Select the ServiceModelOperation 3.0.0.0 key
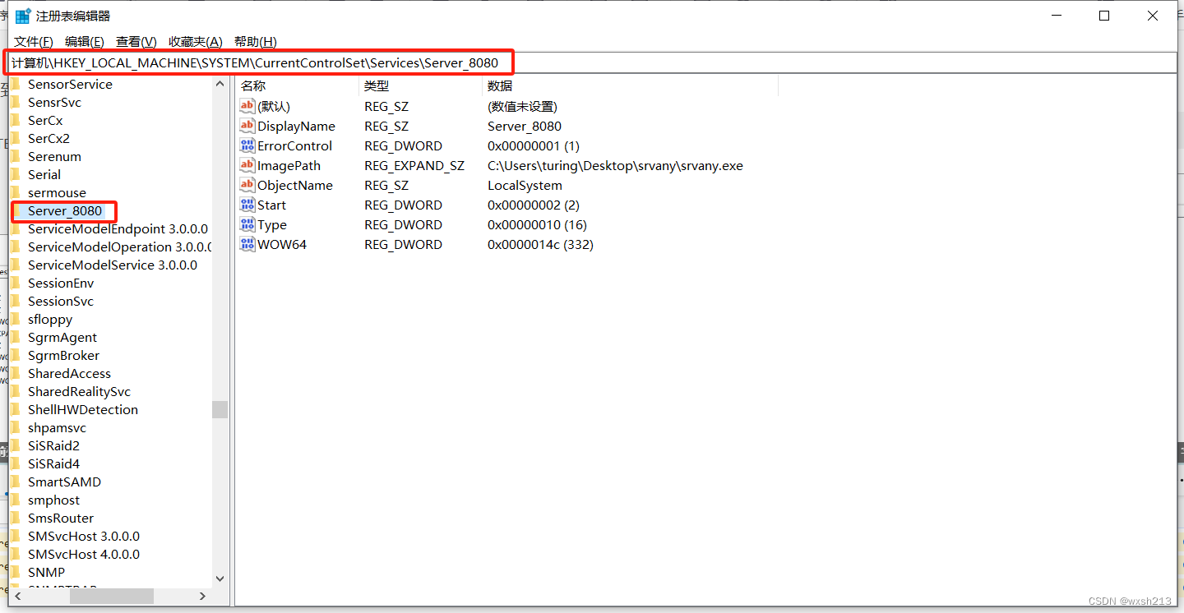Viewport: 1184px width, 613px height. 120,247
